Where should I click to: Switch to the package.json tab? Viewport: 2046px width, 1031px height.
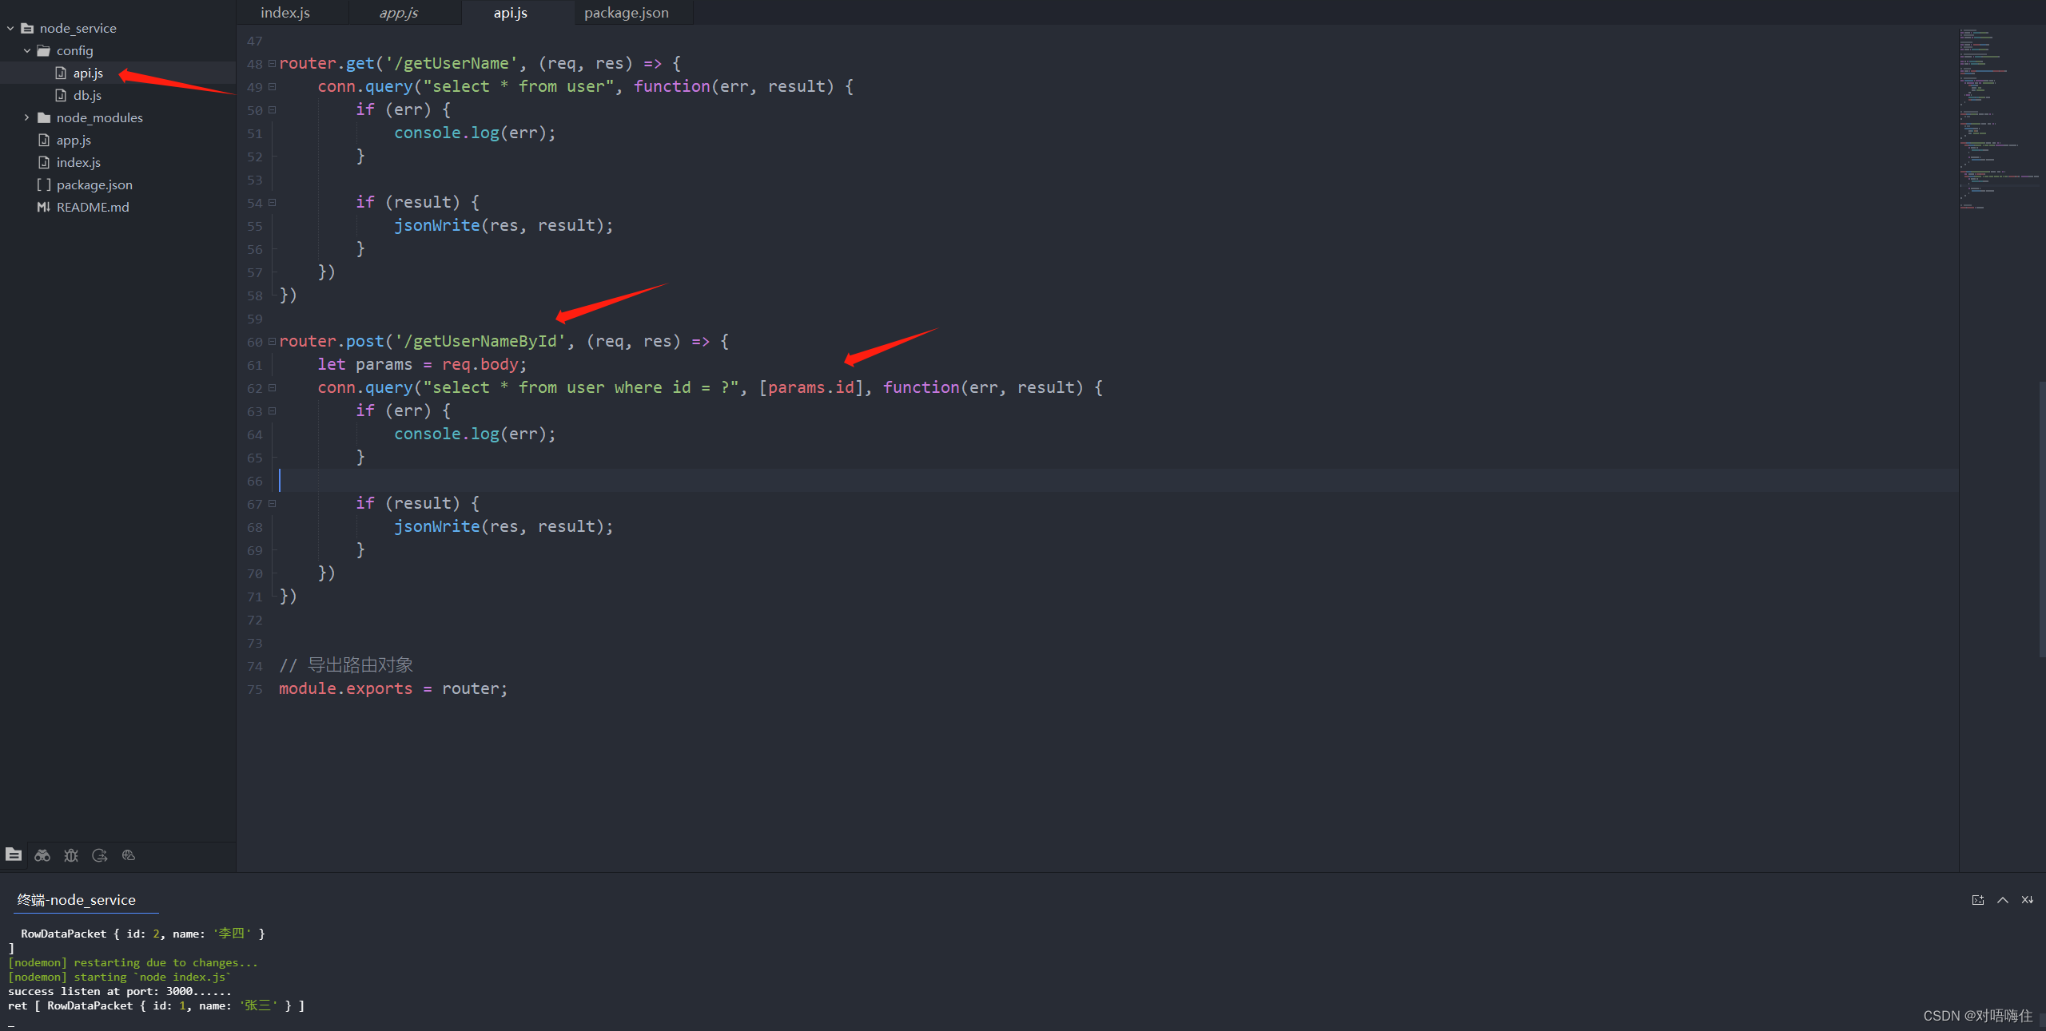(x=627, y=13)
